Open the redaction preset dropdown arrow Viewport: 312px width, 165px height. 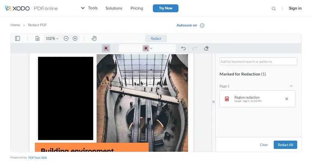pos(151,48)
